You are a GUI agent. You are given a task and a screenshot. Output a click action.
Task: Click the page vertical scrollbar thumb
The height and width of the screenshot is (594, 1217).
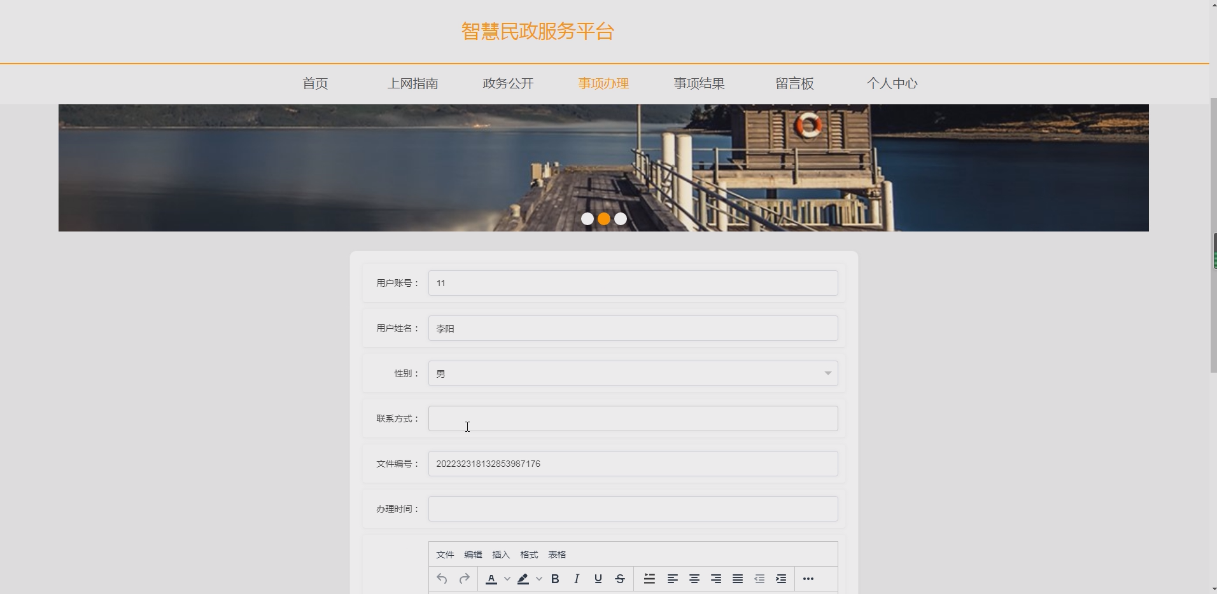click(1213, 235)
